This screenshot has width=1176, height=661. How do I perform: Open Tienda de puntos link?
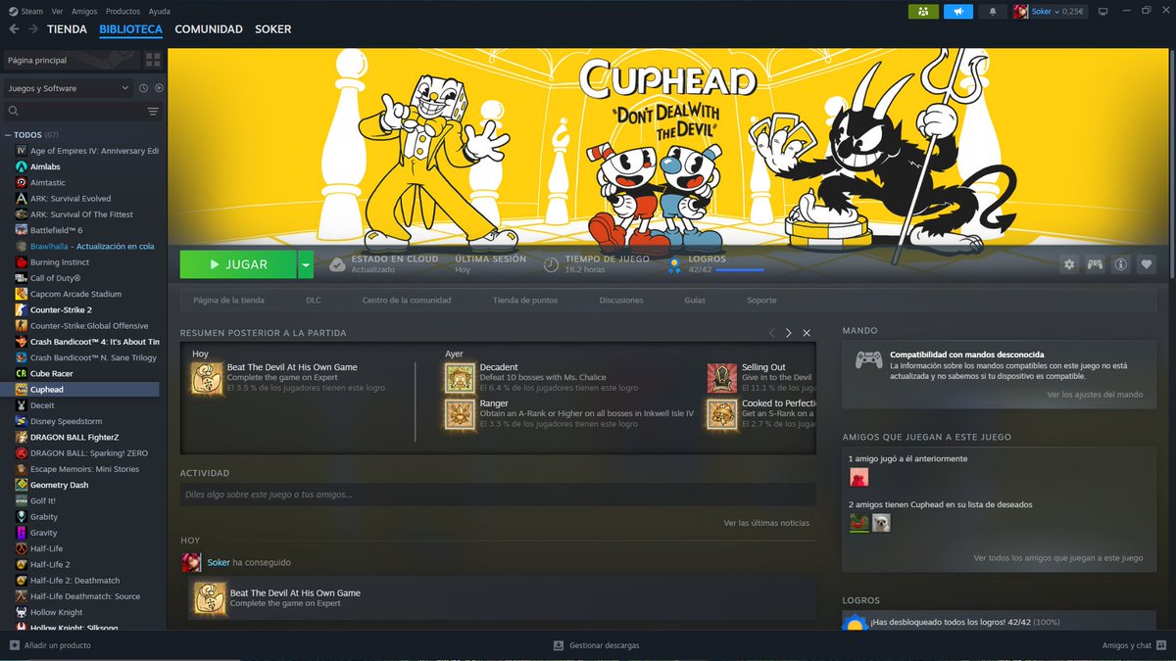click(x=525, y=301)
